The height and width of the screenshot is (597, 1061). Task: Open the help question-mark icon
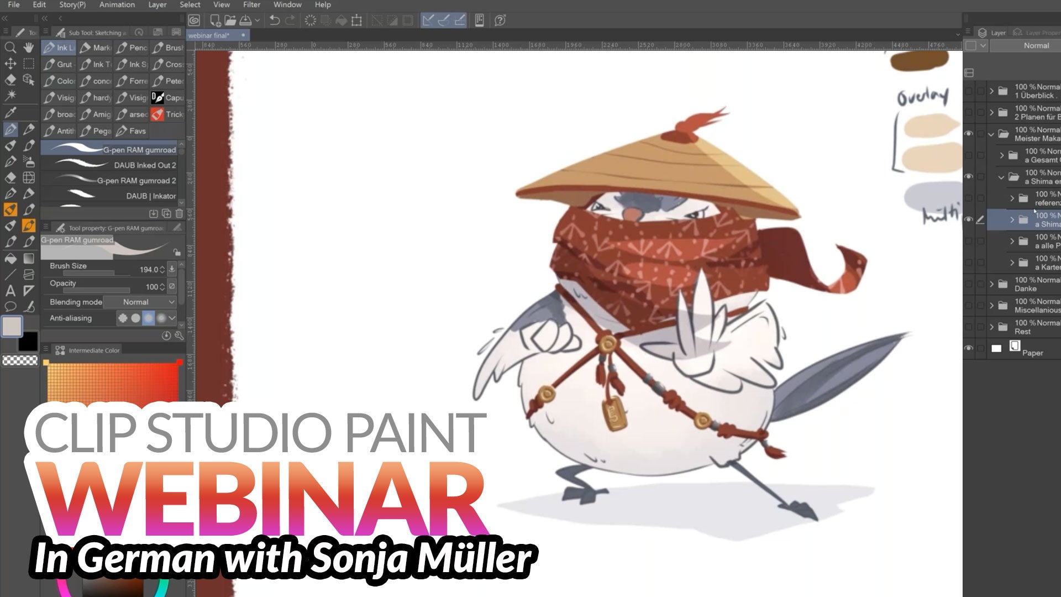[x=500, y=20]
